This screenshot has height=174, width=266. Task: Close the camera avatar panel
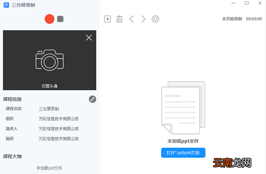click(x=89, y=38)
